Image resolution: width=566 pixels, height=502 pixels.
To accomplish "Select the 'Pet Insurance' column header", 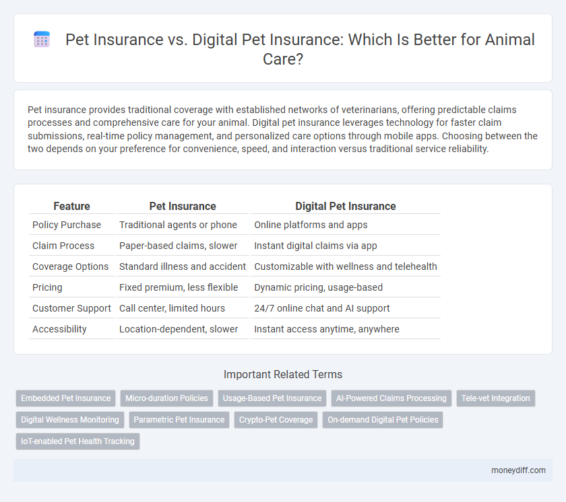I will tap(183, 206).
